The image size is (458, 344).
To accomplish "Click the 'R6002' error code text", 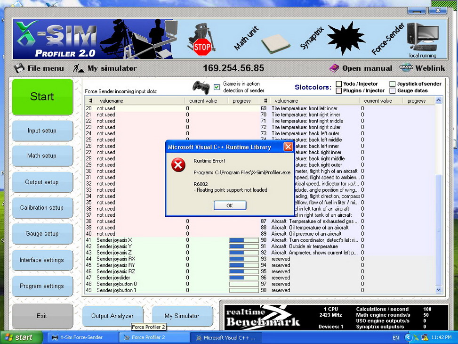I will point(201,184).
